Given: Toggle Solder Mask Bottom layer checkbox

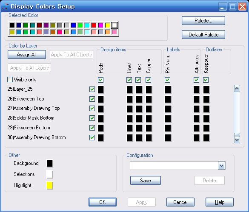Looking at the screenshot, I should [92, 118].
